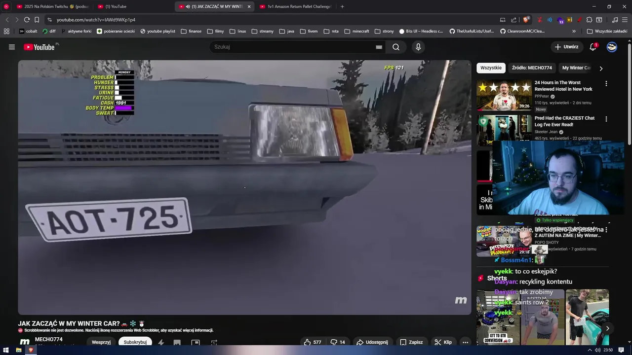Image resolution: width=632 pixels, height=355 pixels.
Task: Select the My Winter Car chip
Action: pos(576,68)
